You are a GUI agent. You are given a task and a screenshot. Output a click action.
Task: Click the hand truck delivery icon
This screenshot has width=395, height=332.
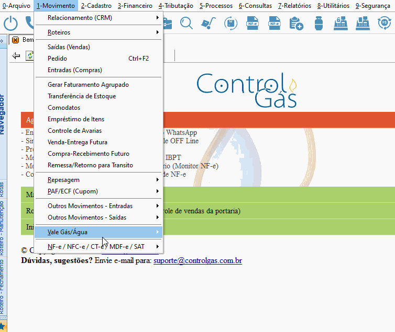pyautogui.click(x=209, y=23)
